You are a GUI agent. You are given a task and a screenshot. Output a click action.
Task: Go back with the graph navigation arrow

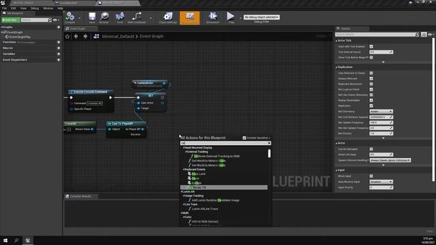(x=76, y=36)
